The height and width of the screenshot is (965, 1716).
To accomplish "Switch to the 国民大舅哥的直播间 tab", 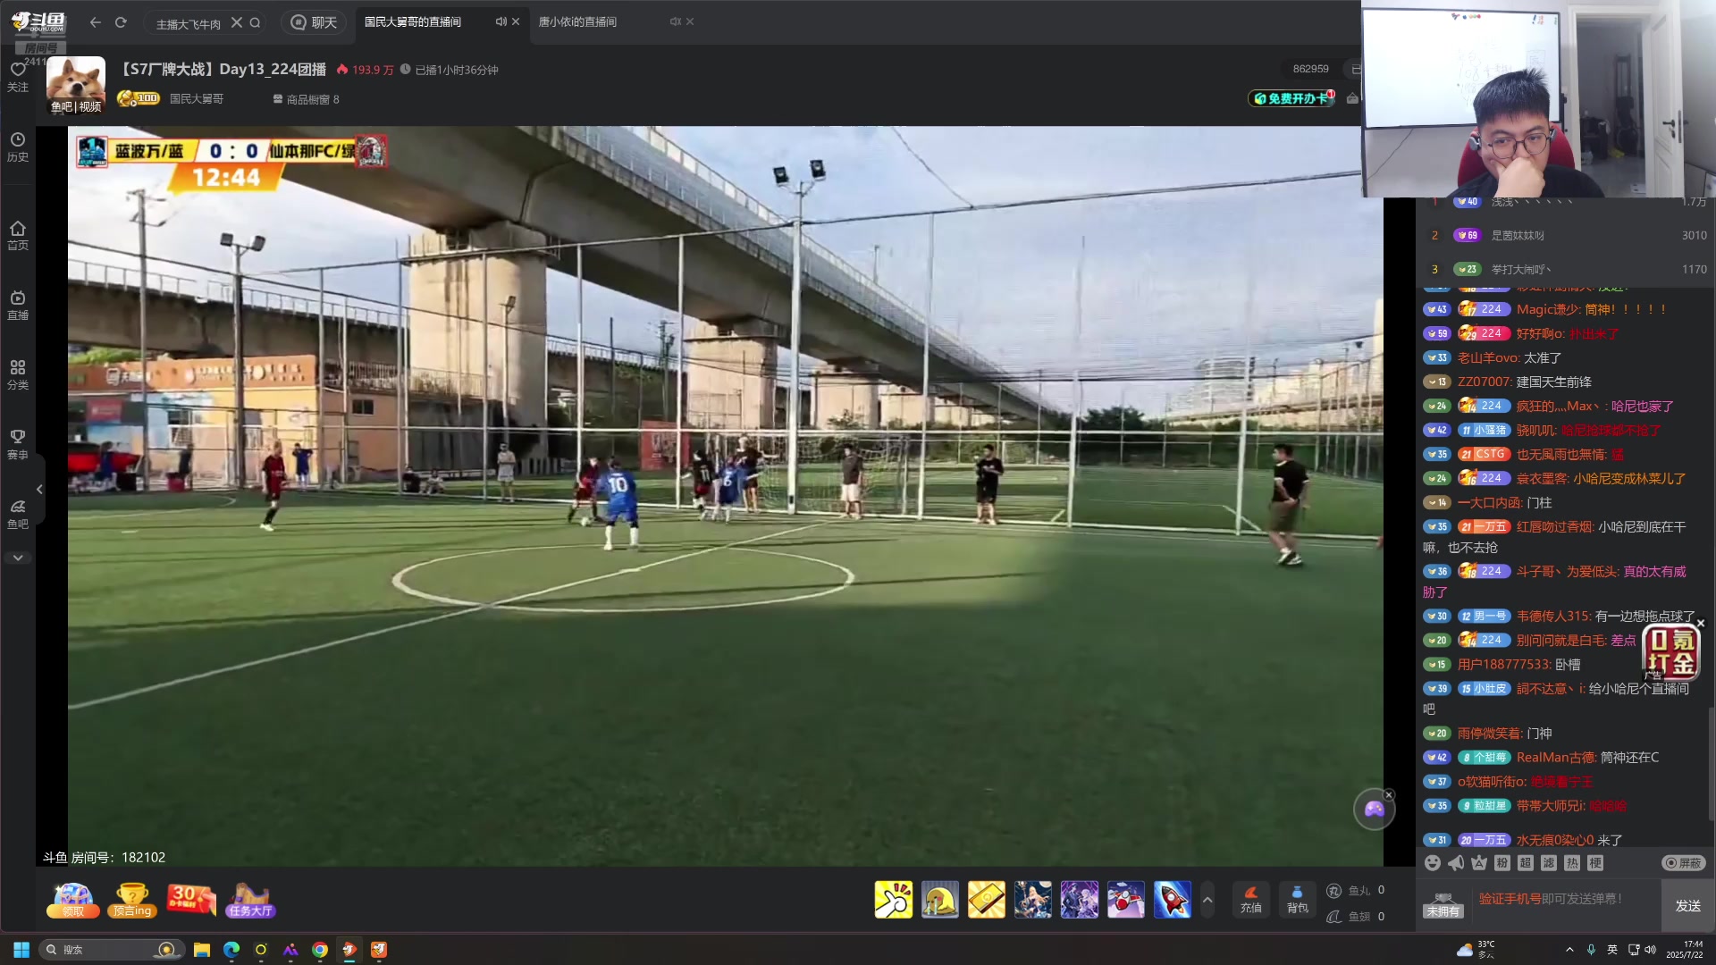I will pyautogui.click(x=413, y=21).
